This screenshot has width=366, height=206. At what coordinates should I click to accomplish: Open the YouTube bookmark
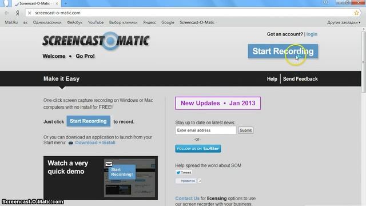pyautogui.click(x=96, y=22)
